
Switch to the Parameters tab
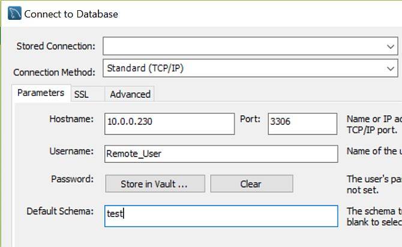coord(41,93)
